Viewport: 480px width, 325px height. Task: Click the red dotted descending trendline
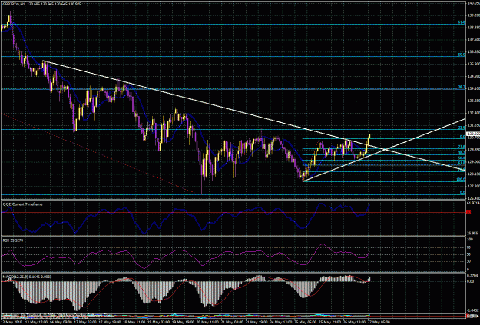coord(100,153)
